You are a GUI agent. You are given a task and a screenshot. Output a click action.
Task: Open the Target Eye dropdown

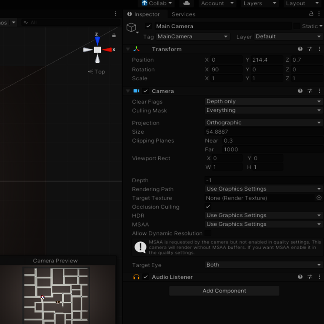pos(263,265)
